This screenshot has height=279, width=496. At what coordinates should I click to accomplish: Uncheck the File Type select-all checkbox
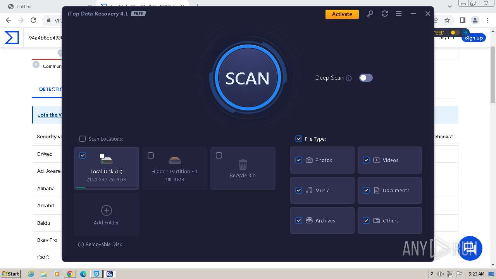(x=299, y=139)
